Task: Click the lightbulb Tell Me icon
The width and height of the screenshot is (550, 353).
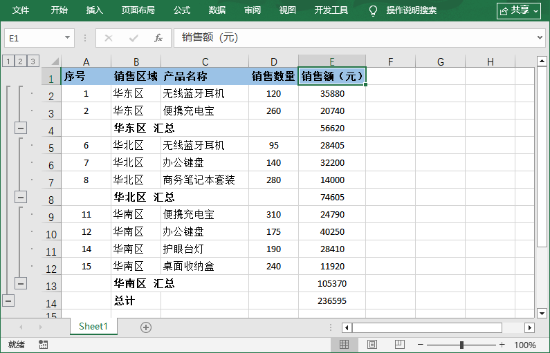Action: (x=373, y=10)
